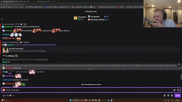Pause the webcam overlay video
This screenshot has width=182, height=102.
tap(147, 4)
